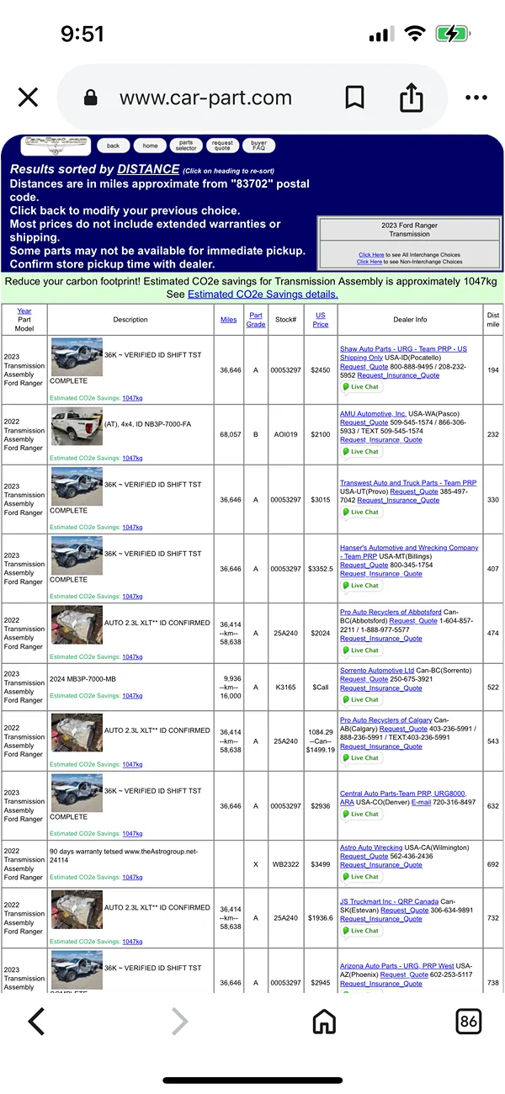Viewport: 505px width, 1094px height.
Task: Click Live Chat for AMU Automotive
Action: (x=361, y=452)
